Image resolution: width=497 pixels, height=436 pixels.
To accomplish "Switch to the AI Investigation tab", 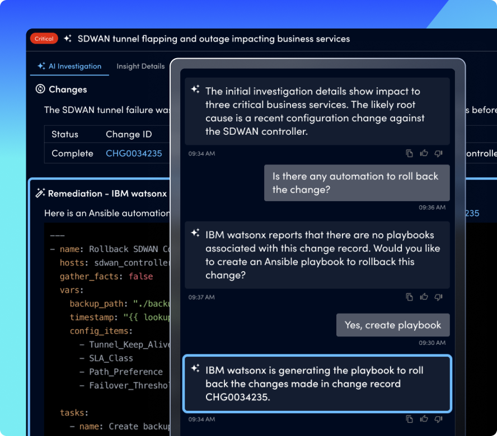I will (69, 66).
